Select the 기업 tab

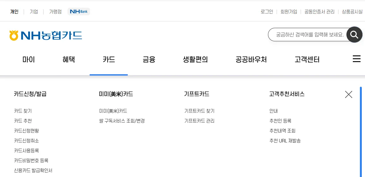34,12
